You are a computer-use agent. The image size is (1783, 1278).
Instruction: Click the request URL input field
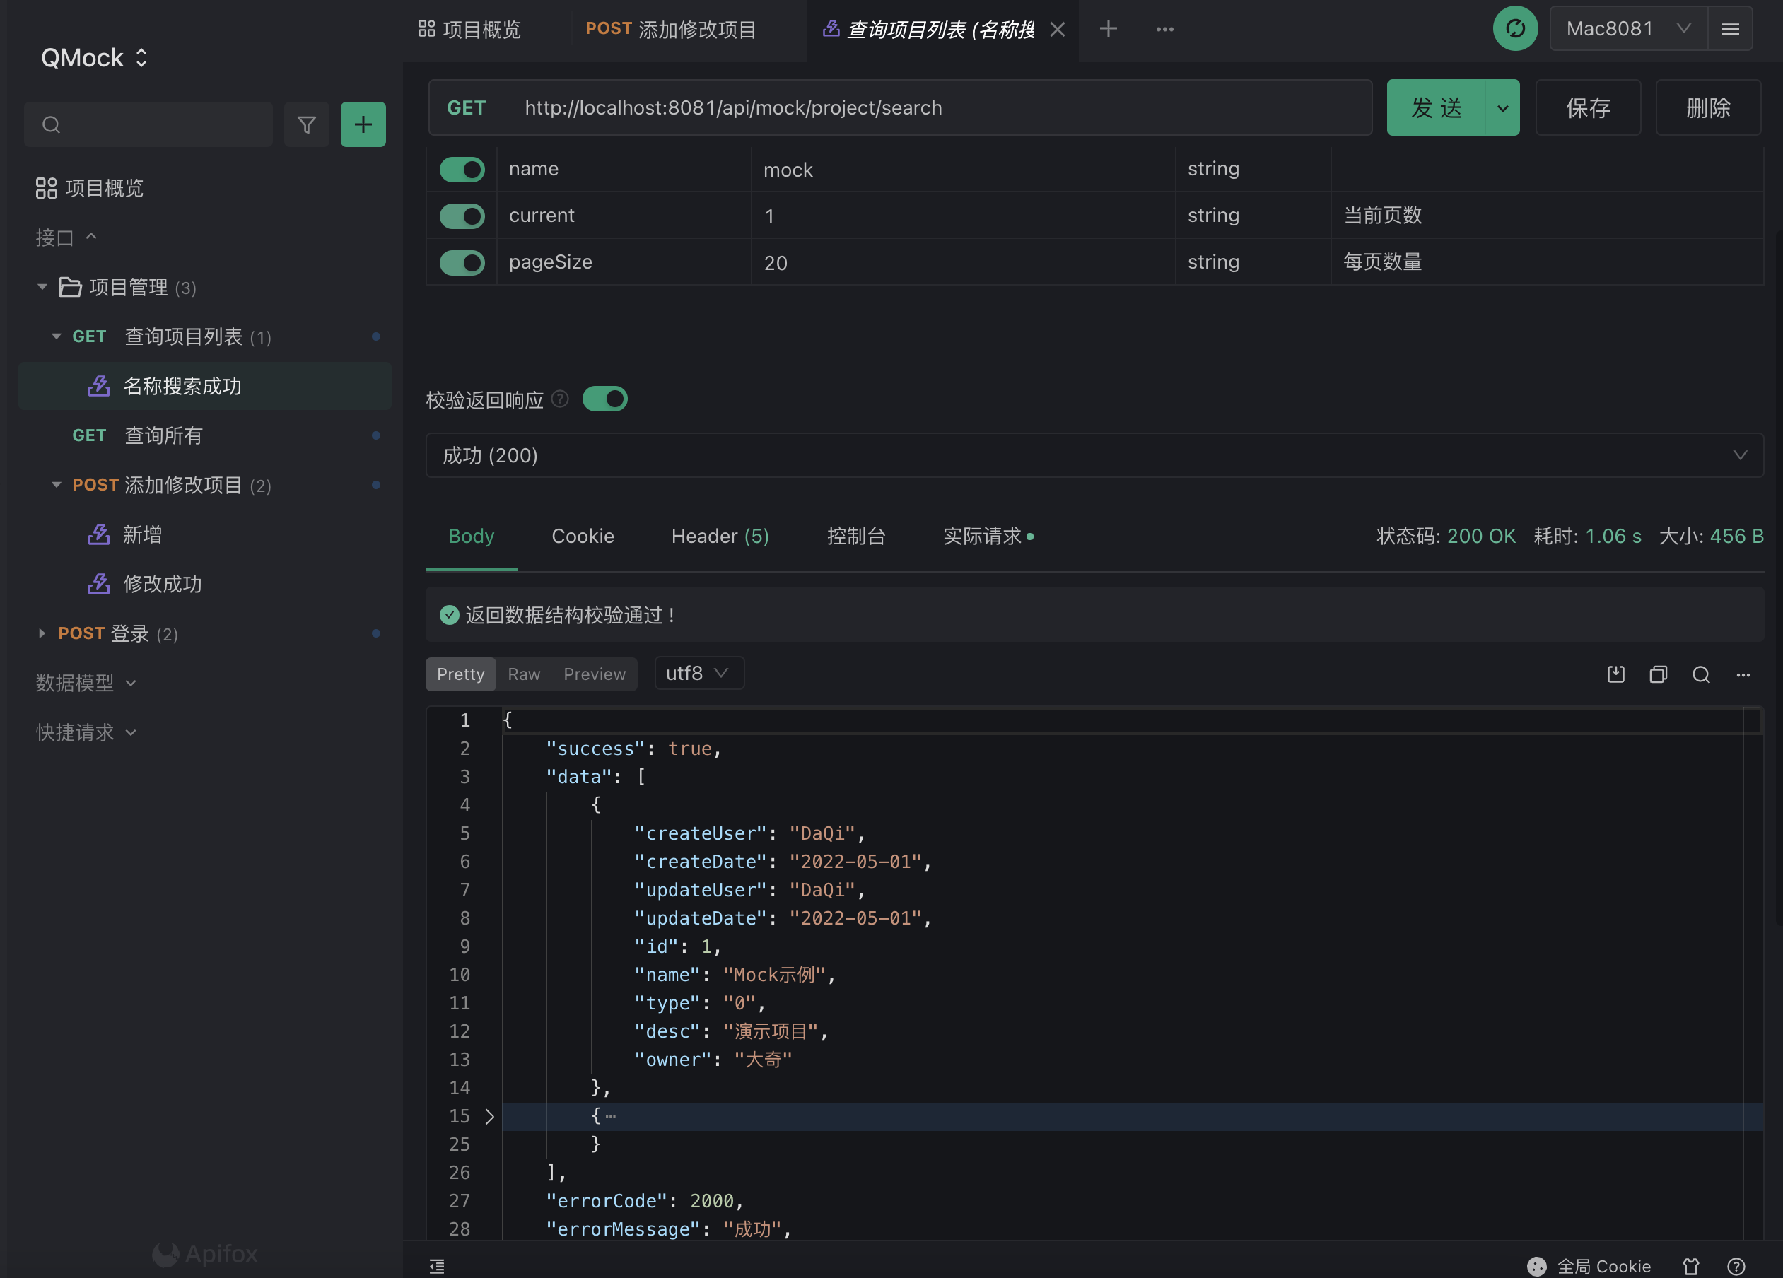pos(935,107)
